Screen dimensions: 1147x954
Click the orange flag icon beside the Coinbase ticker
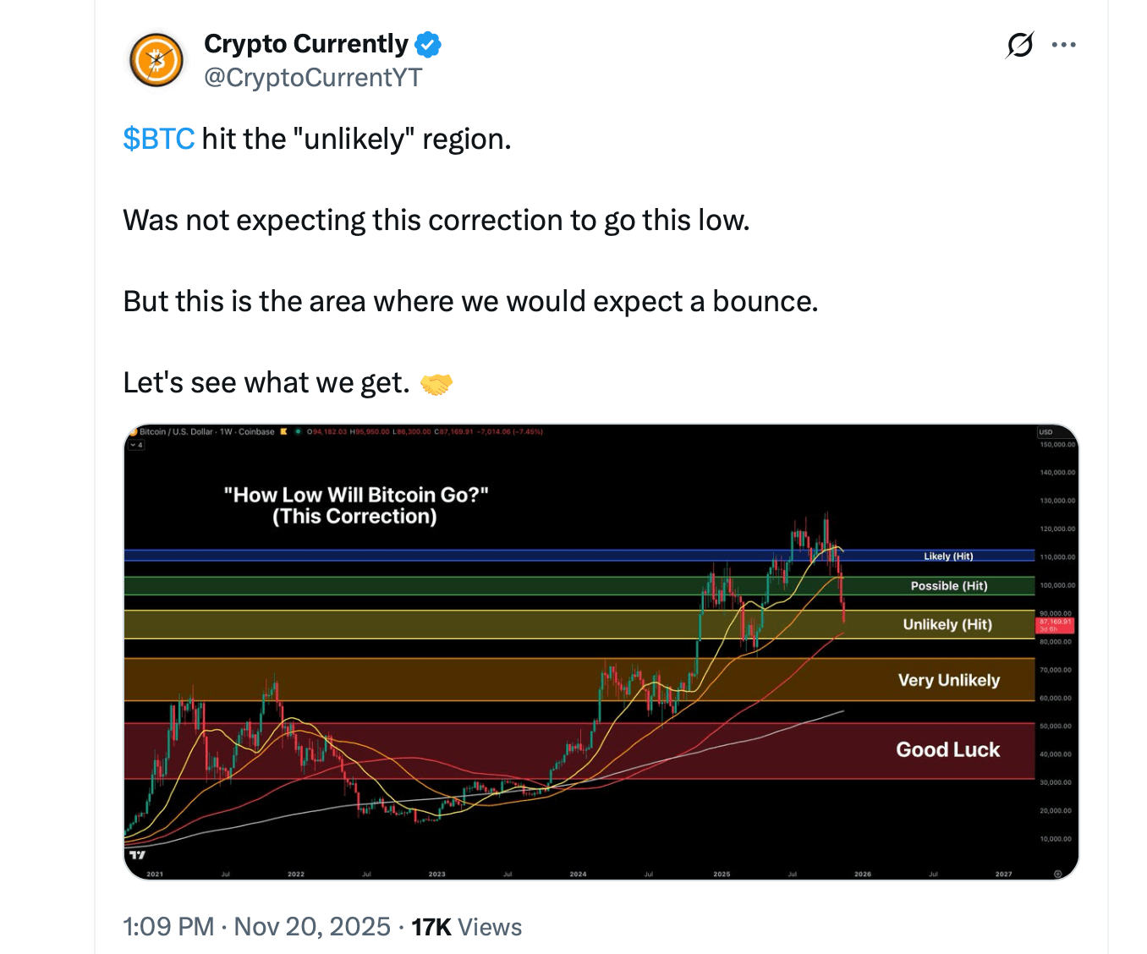[283, 432]
